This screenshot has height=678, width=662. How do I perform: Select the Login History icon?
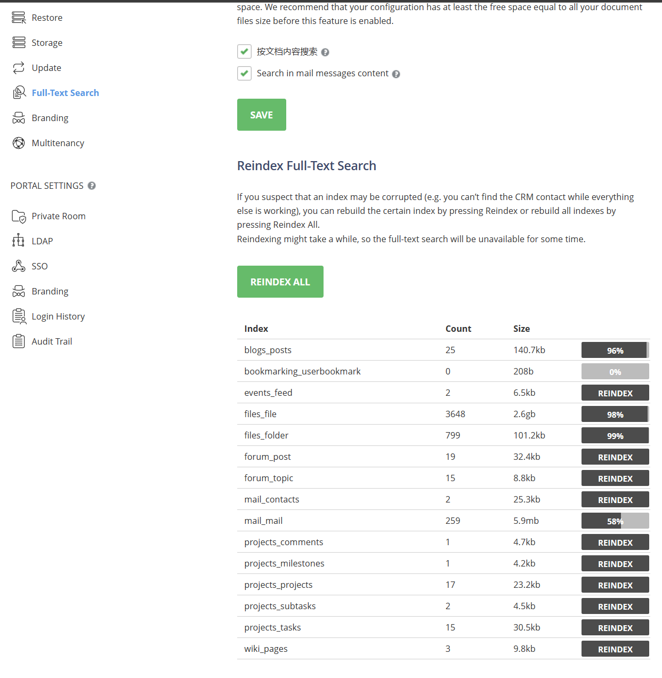(18, 316)
